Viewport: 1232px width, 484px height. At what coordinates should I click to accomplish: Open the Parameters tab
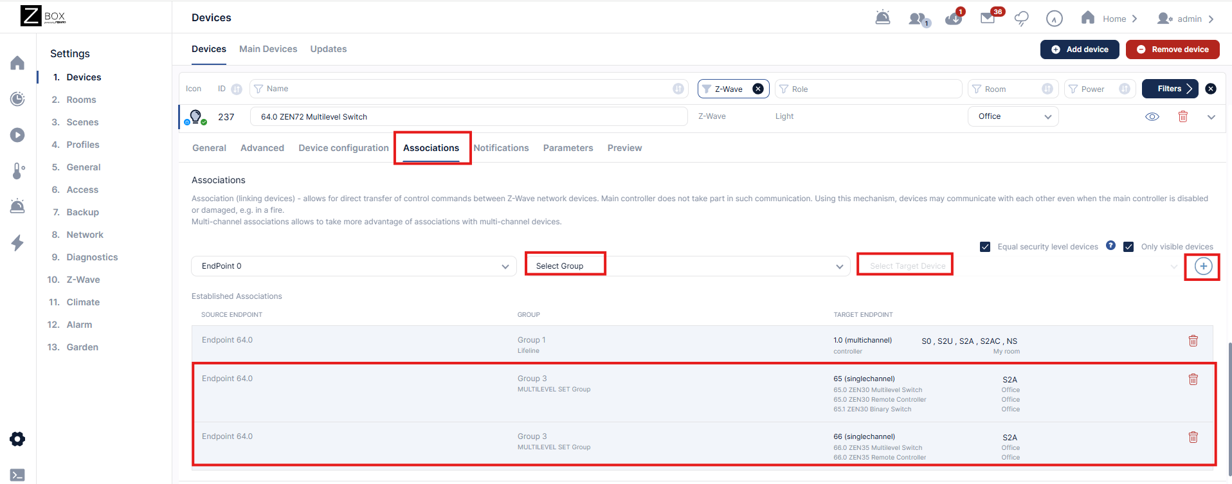(x=568, y=148)
